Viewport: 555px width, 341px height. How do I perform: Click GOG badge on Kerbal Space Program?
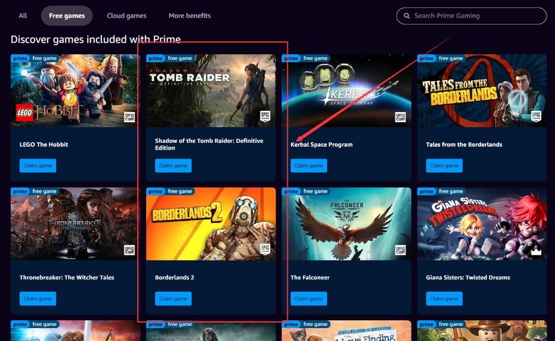[400, 117]
